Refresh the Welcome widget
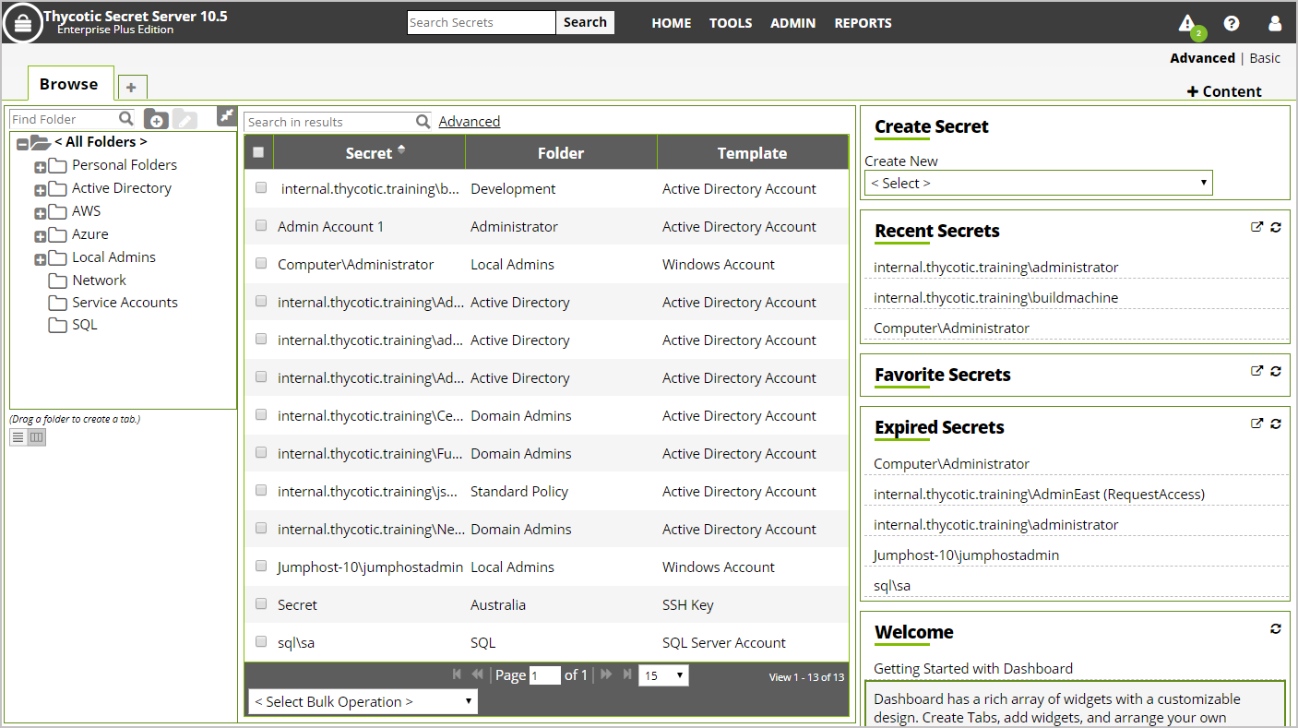The width and height of the screenshot is (1298, 728). tap(1276, 628)
